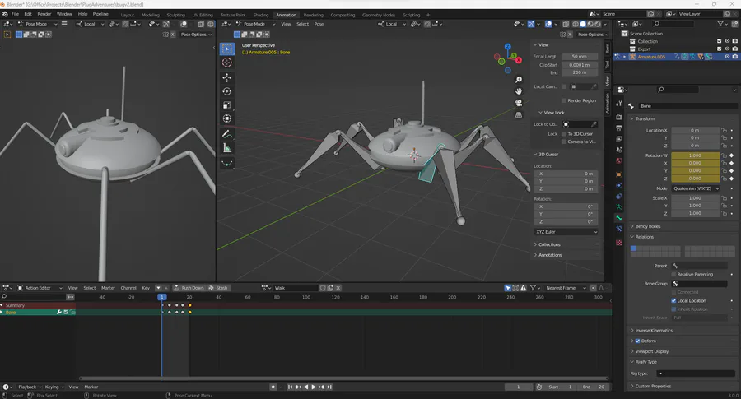
Task: Select the Rotate tool in viewport toolbar
Action: point(226,91)
